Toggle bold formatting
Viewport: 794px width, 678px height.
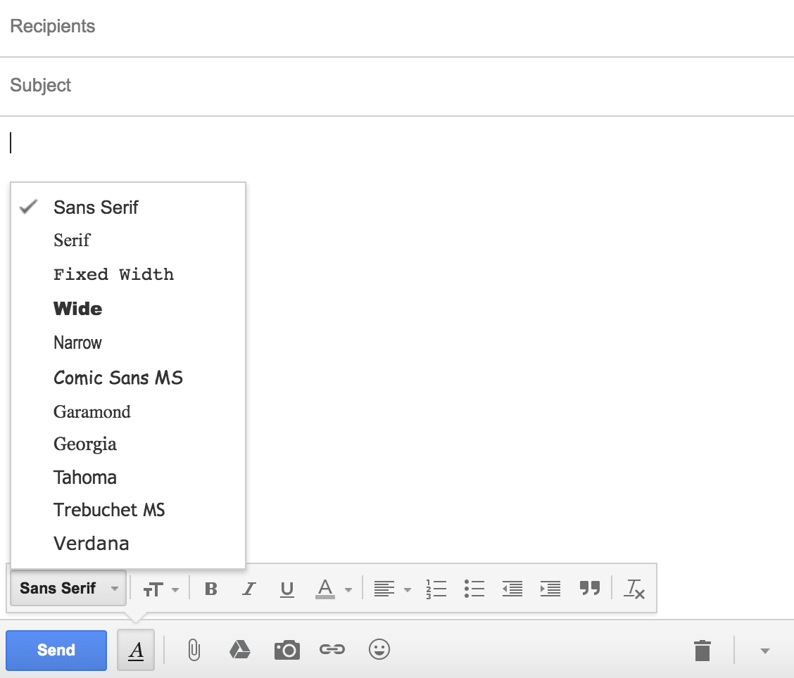[x=210, y=589]
